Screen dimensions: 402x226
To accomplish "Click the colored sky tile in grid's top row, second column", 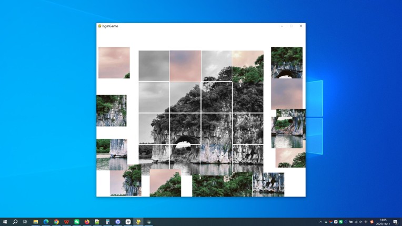I will 185,66.
